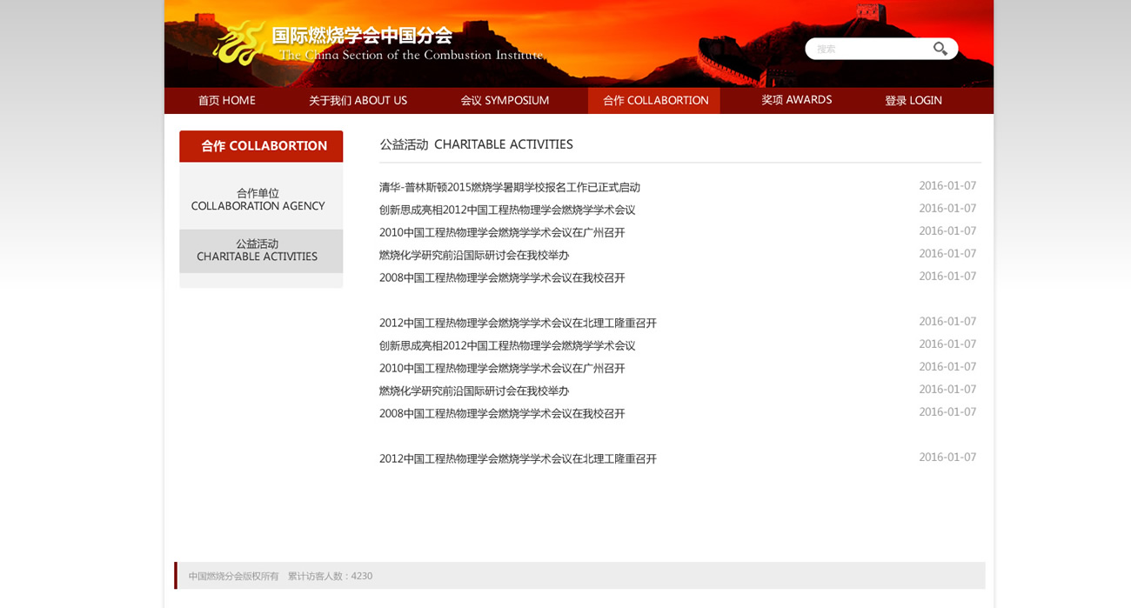This screenshot has height=608, width=1131.
Task: Open the first 2008中国工程热物理学会 article link
Action: pos(501,277)
